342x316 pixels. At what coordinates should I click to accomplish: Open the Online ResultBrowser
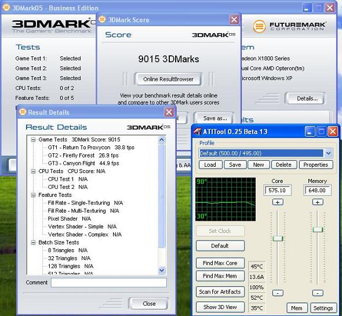(x=168, y=79)
